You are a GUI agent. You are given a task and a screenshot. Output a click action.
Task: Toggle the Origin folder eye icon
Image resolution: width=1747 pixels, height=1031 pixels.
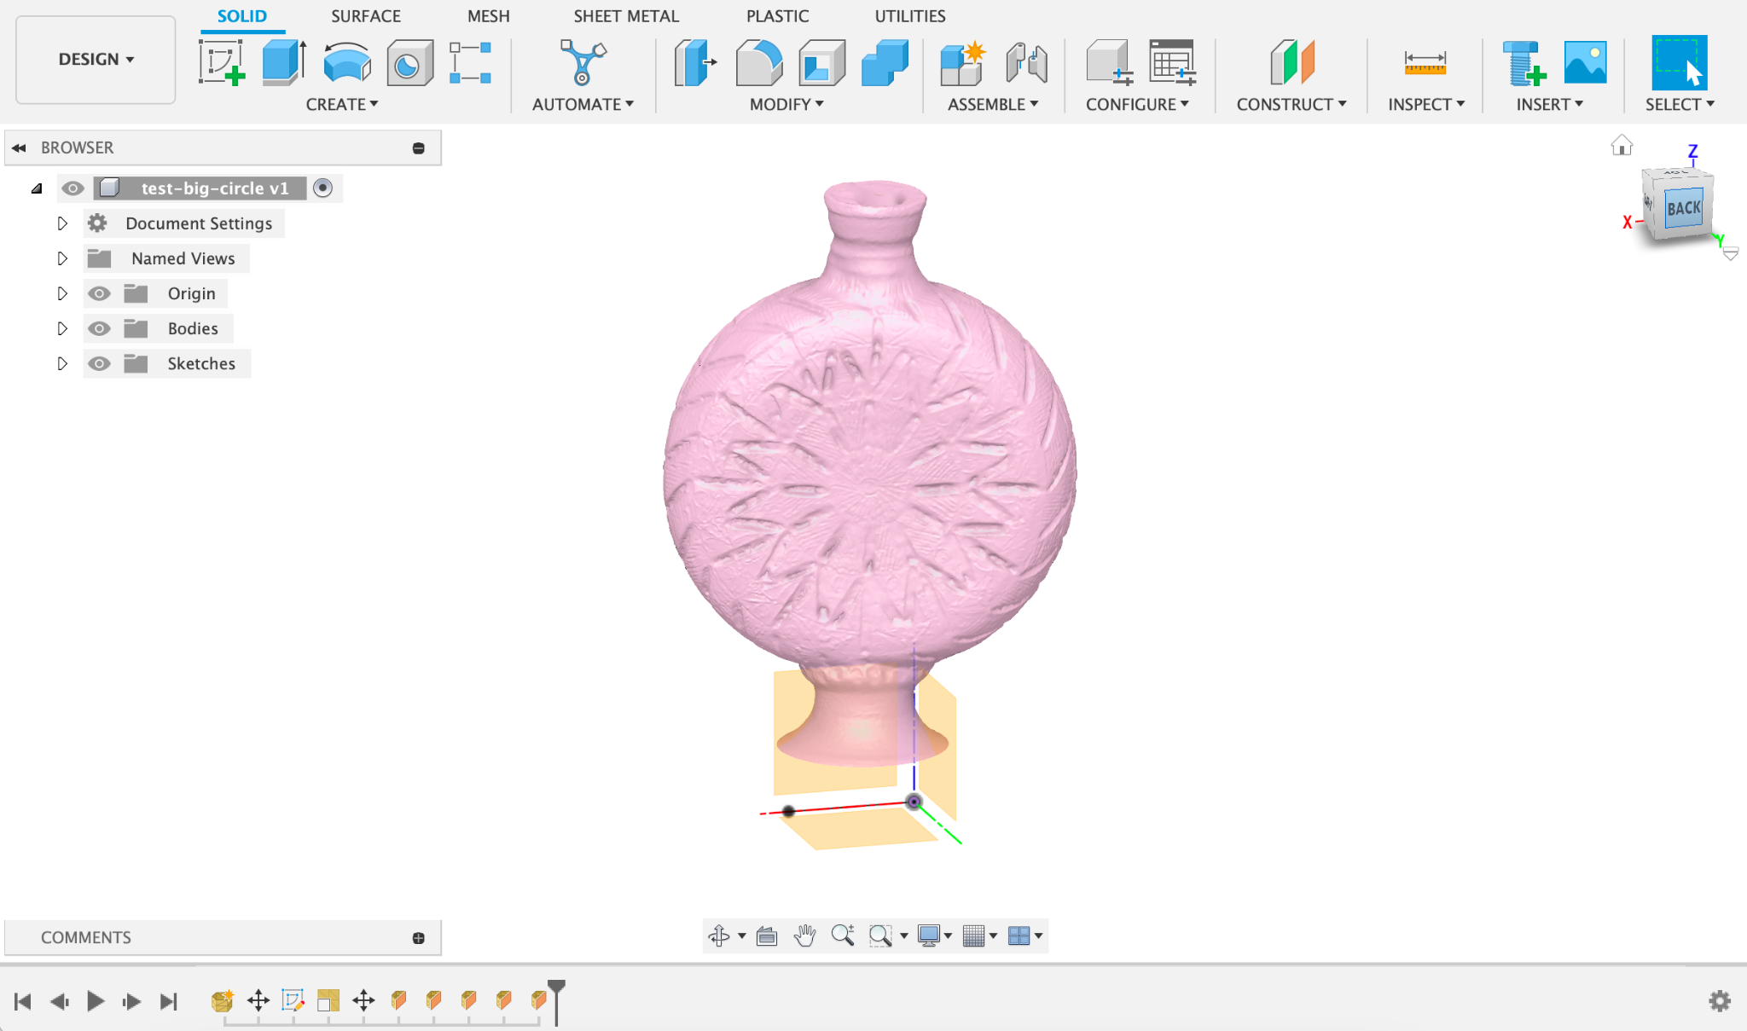pos(99,293)
